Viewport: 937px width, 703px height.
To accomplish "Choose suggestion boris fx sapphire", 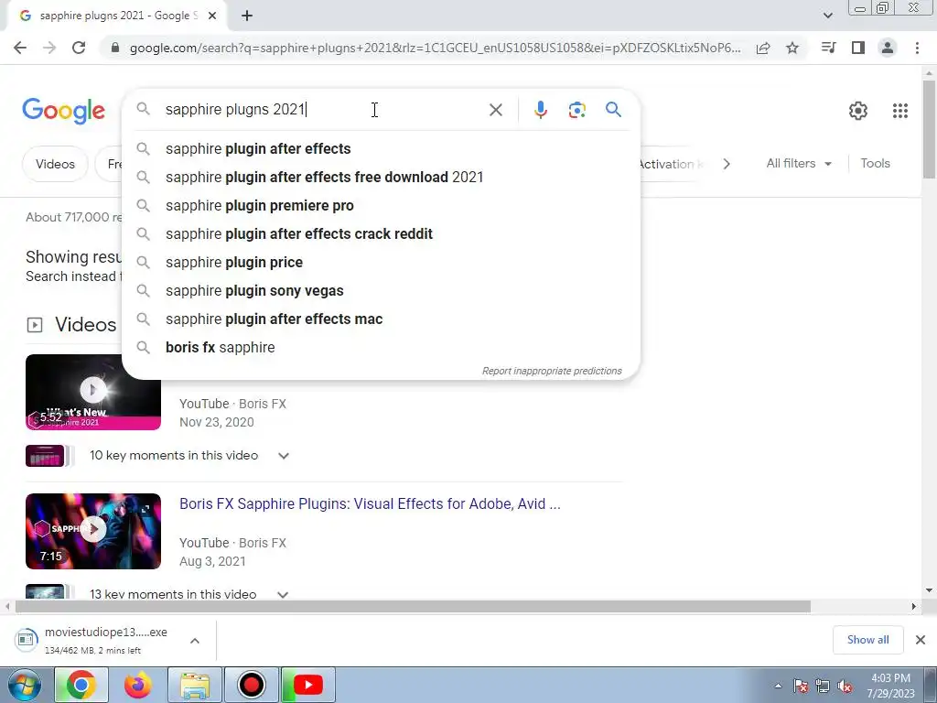I will (381, 347).
